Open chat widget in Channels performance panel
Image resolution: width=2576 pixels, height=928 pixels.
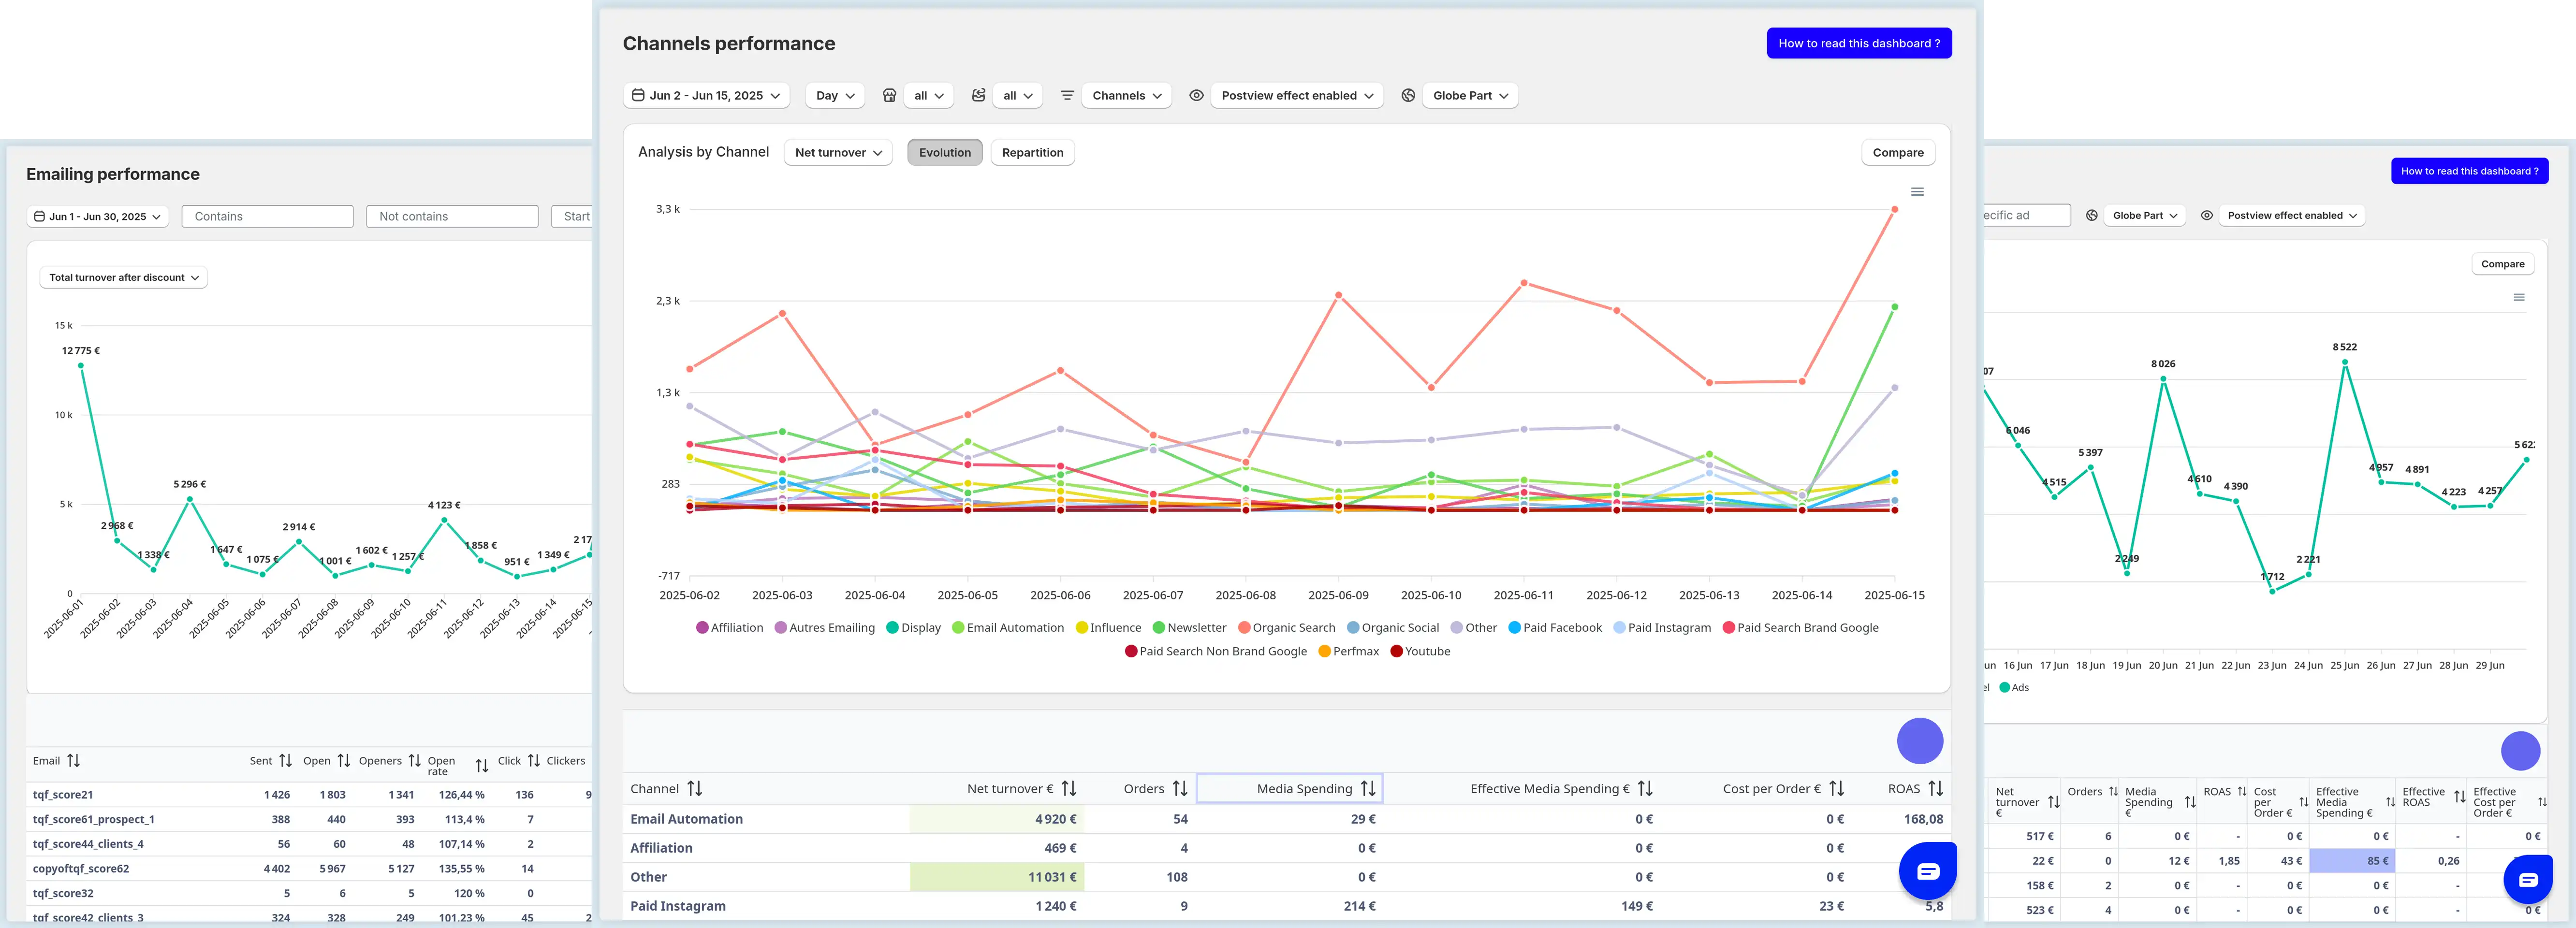(x=1927, y=871)
